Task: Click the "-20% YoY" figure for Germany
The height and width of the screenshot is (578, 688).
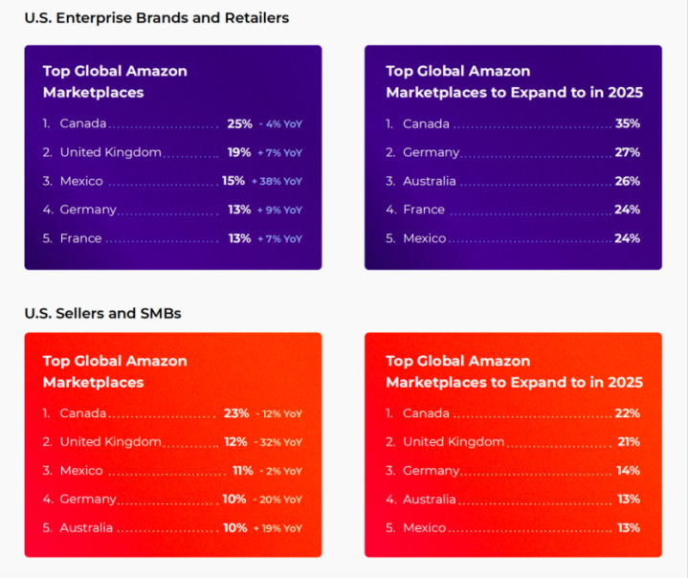Action: [279, 500]
